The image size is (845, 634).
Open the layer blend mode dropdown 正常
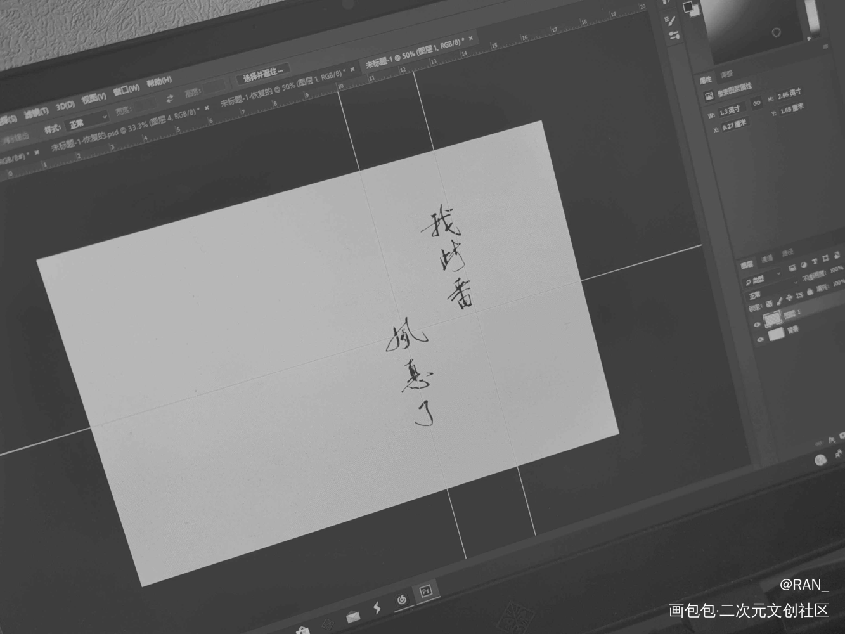[x=755, y=295]
